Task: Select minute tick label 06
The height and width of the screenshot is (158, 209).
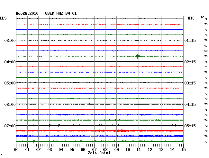Action: click(x=83, y=149)
